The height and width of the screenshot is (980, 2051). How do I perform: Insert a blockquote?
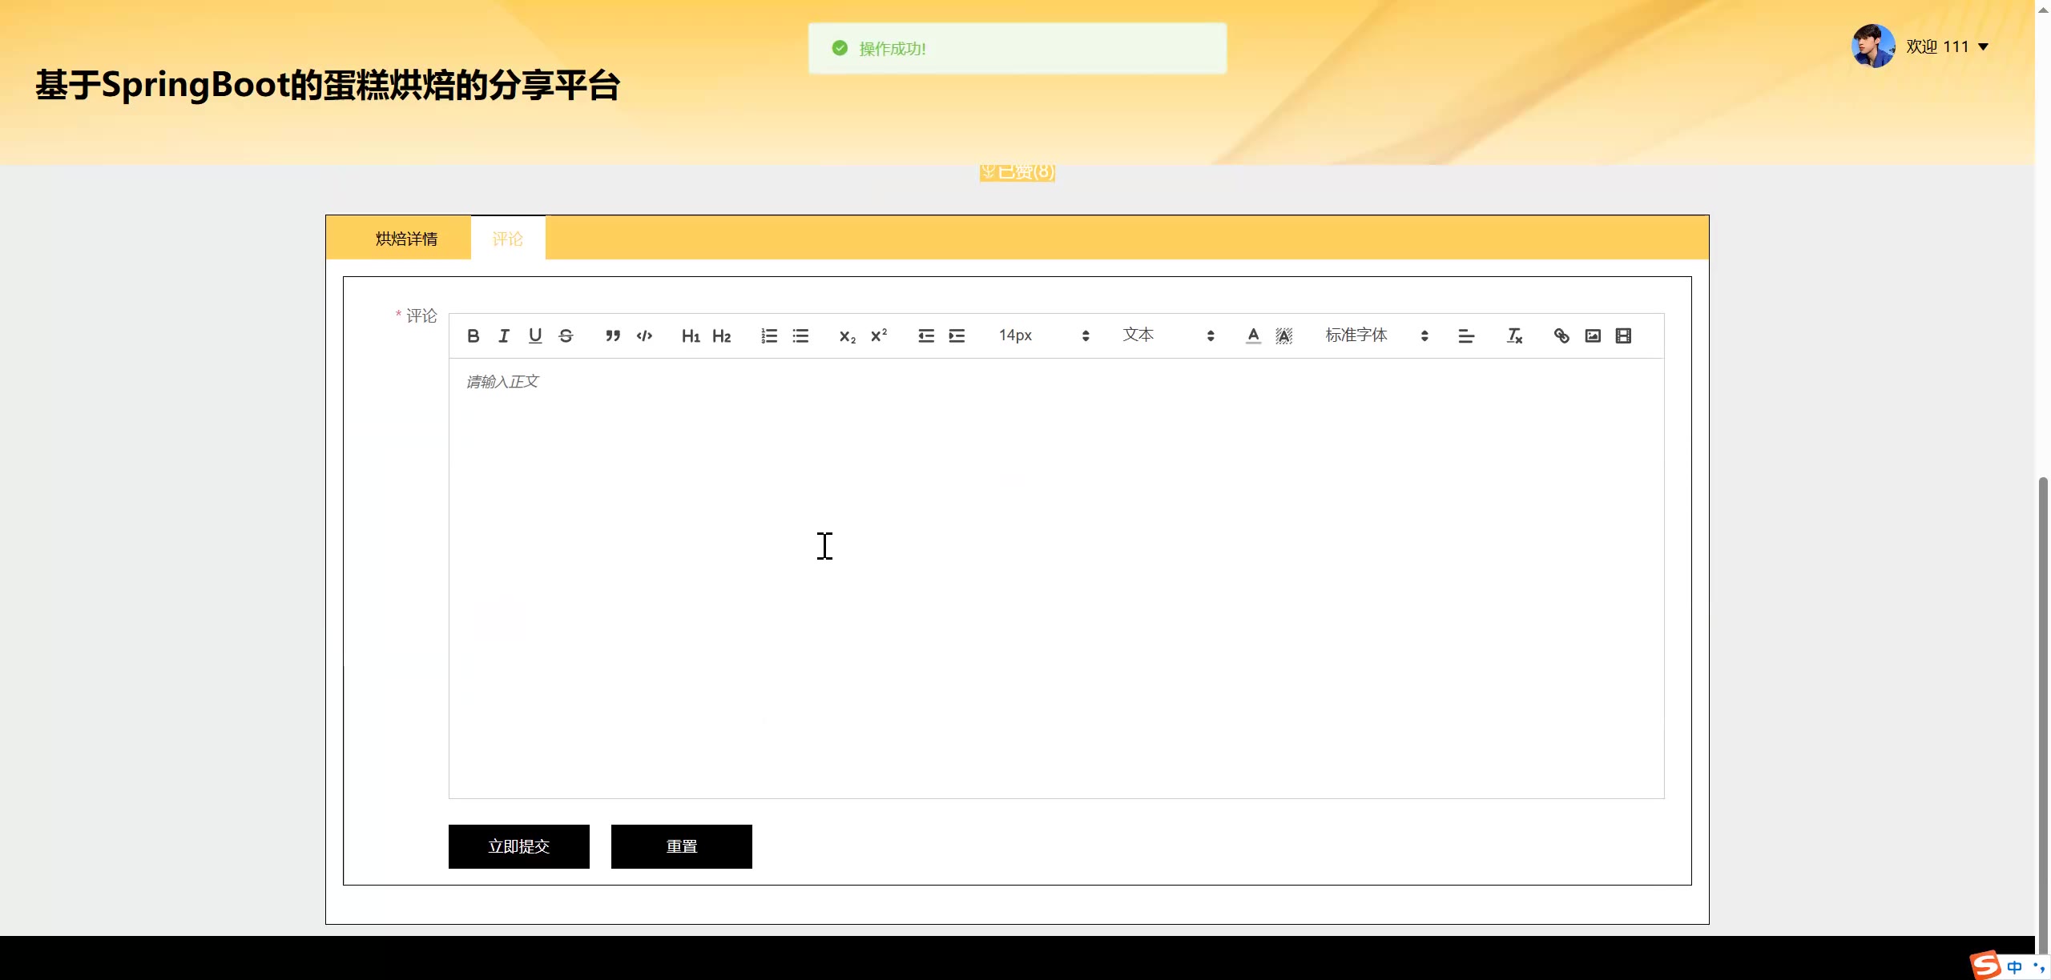(x=613, y=336)
